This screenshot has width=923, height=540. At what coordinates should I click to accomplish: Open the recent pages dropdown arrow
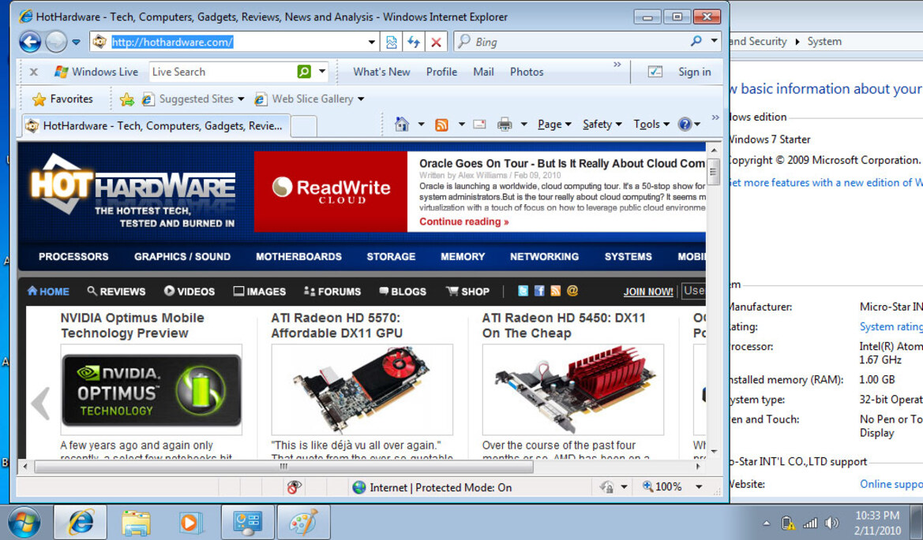(76, 43)
